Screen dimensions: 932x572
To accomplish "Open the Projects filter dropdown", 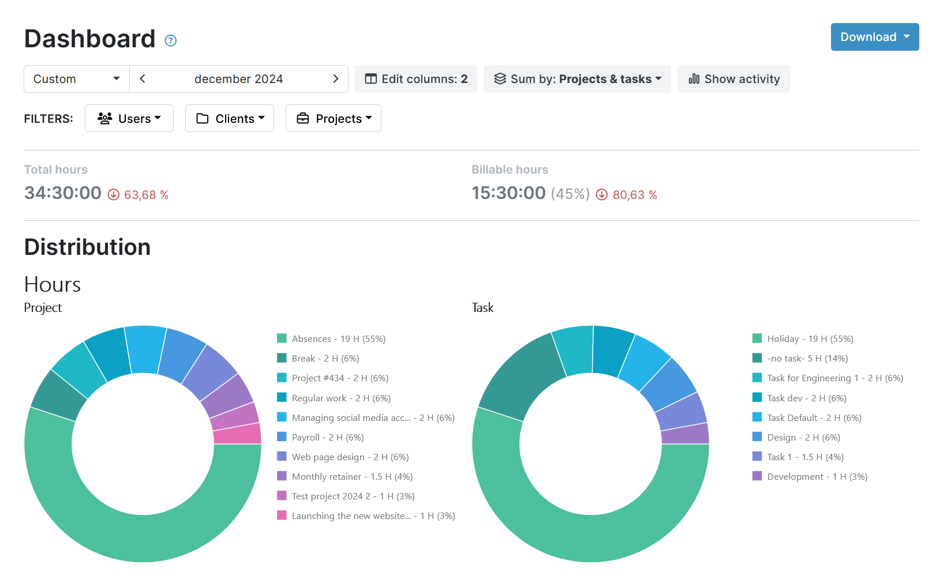I will tap(334, 118).
